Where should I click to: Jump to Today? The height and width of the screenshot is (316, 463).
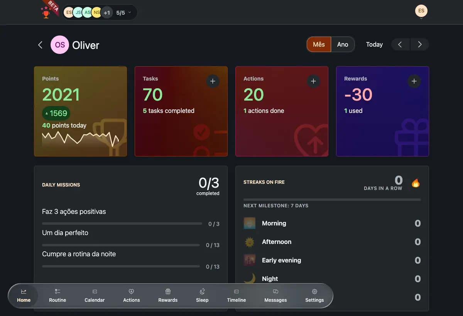pos(374,44)
